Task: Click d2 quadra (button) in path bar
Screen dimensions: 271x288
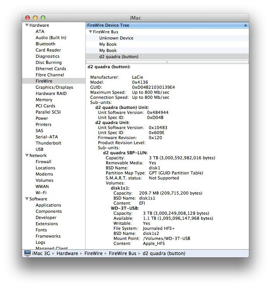Action: (164, 254)
